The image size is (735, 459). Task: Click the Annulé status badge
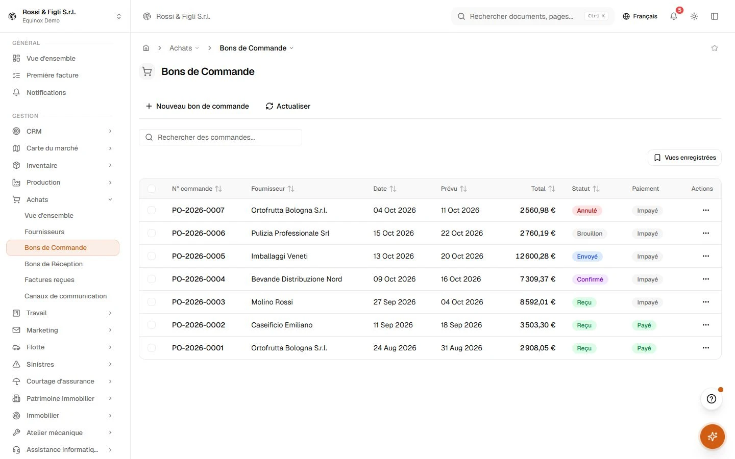click(x=587, y=211)
